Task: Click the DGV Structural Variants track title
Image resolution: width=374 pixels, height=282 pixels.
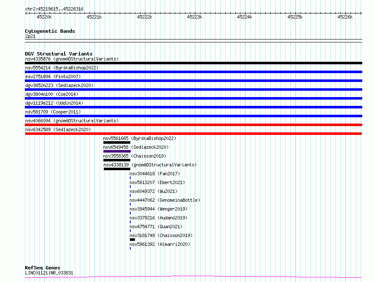Action: pyautogui.click(x=59, y=54)
